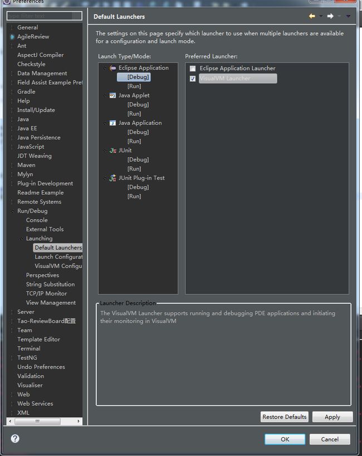Image resolution: width=362 pixels, height=456 pixels.
Task: Expand the General preferences category
Action: pos(12,28)
